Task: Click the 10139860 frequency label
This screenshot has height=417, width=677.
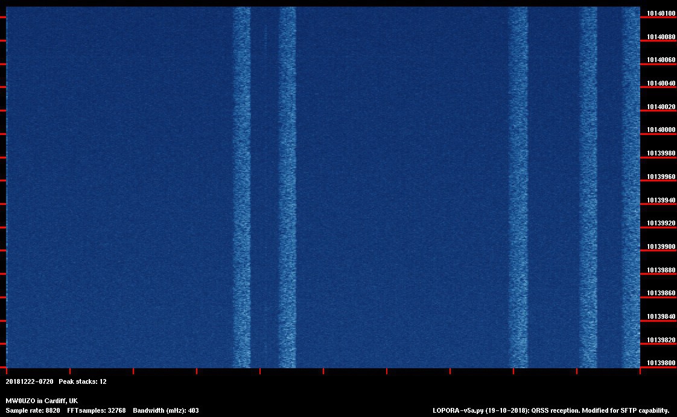Action: (661, 293)
